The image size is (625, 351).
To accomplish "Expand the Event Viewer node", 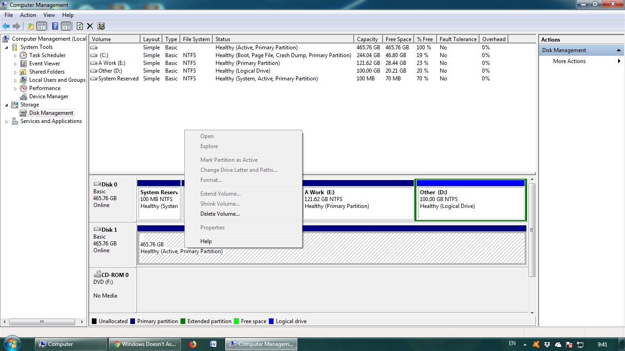I will [x=15, y=64].
